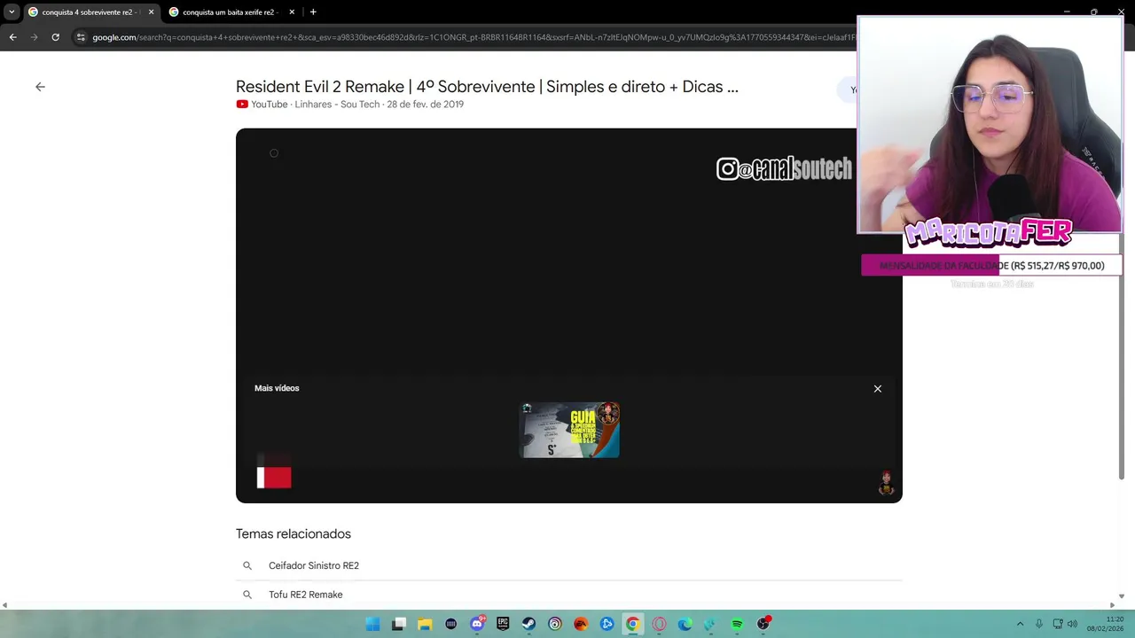
Task: Click the browser back navigation button
Action: [x=12, y=37]
